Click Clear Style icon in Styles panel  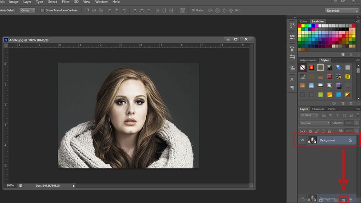(x=334, y=103)
